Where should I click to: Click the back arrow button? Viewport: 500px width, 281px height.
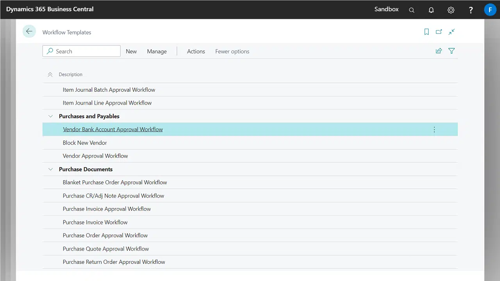[29, 32]
